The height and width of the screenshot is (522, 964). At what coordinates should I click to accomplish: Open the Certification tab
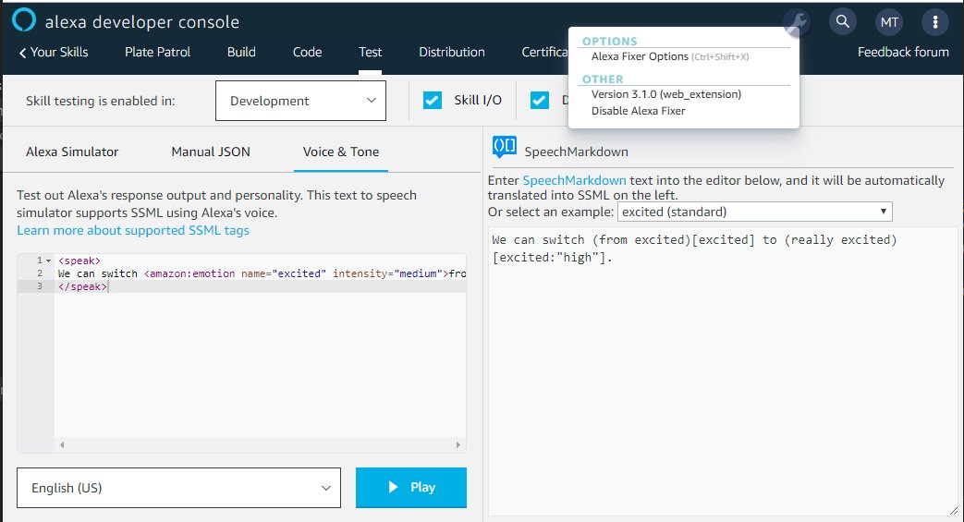point(544,53)
